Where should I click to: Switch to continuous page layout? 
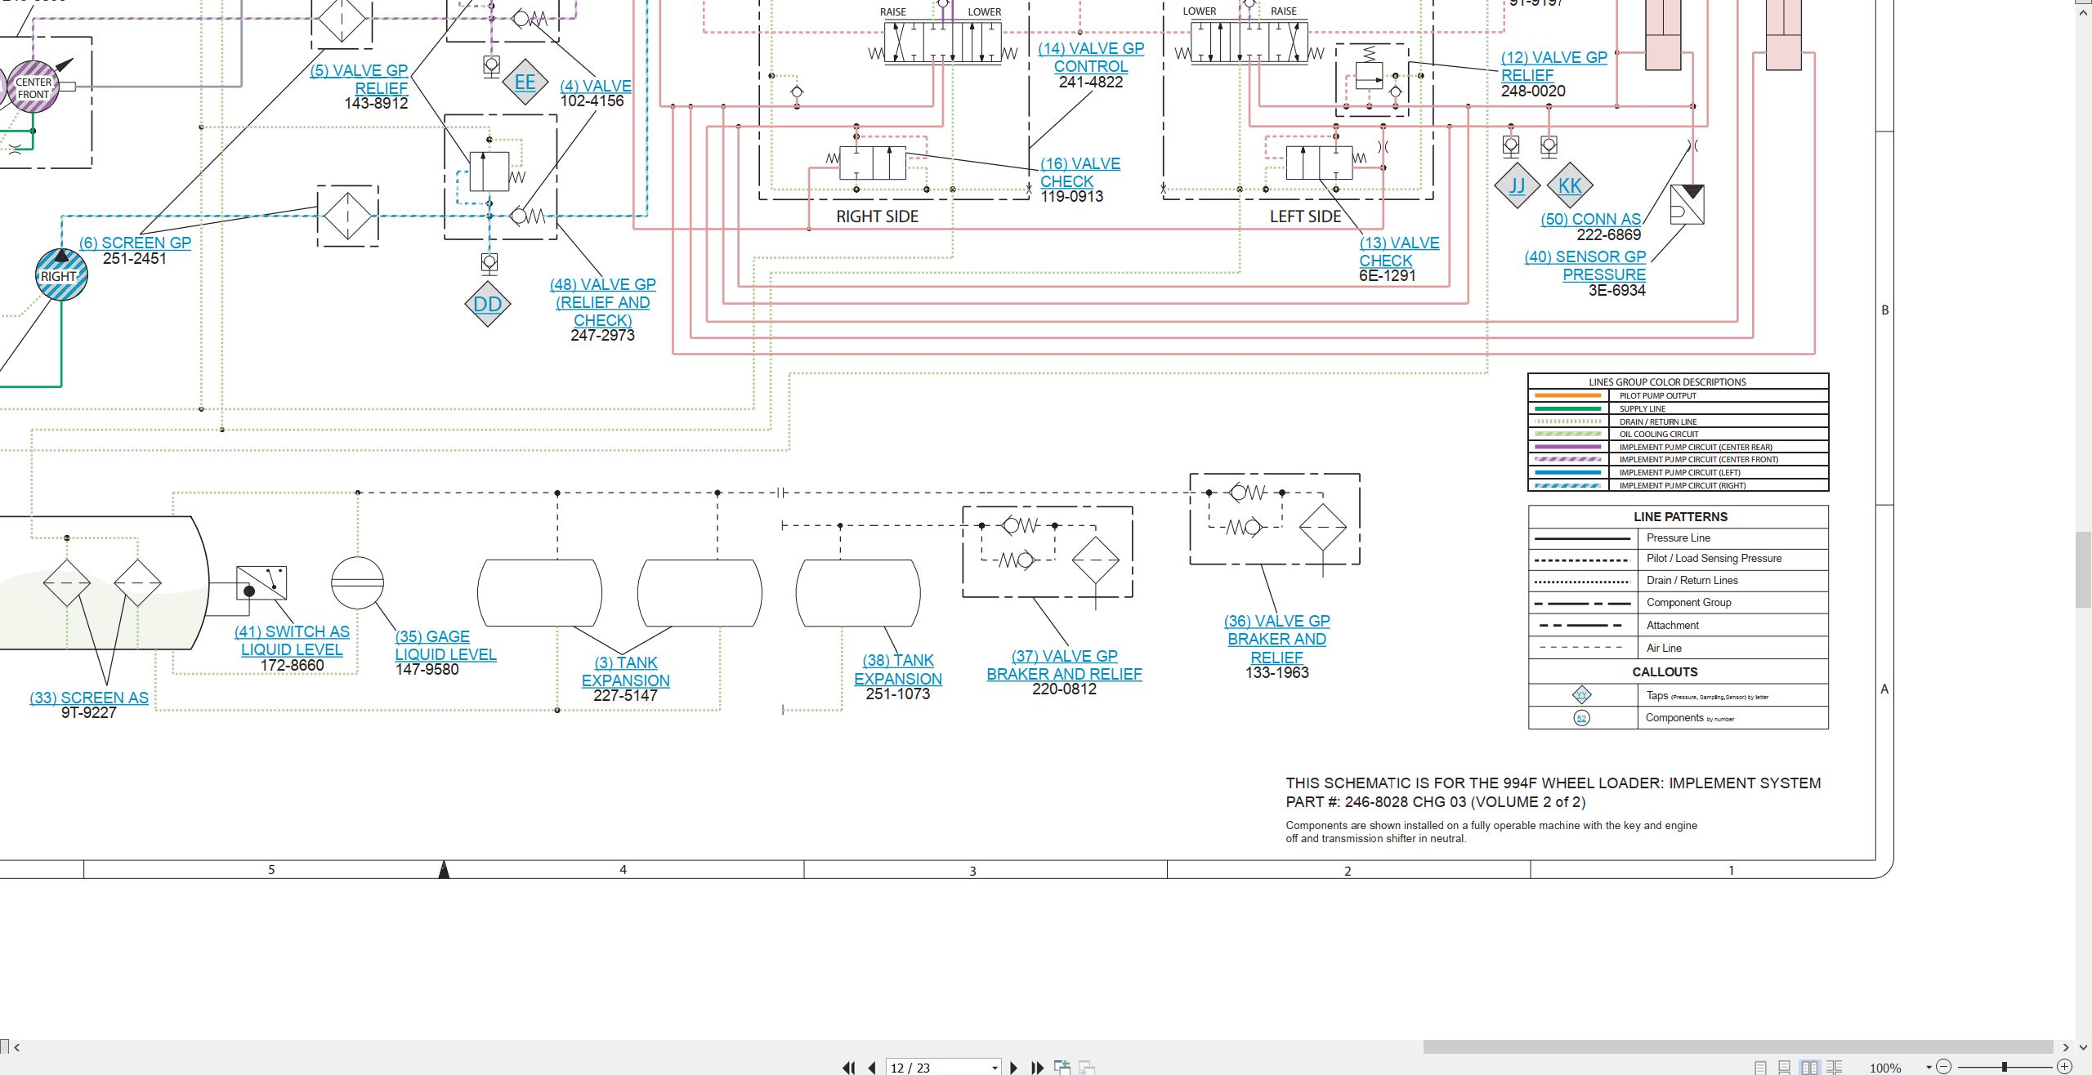click(x=1785, y=1067)
